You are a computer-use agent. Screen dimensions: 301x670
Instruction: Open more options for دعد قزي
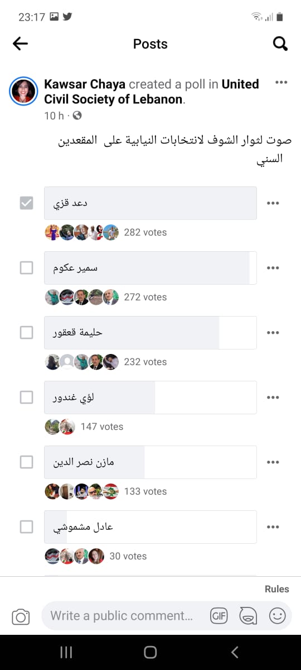pyautogui.click(x=273, y=203)
